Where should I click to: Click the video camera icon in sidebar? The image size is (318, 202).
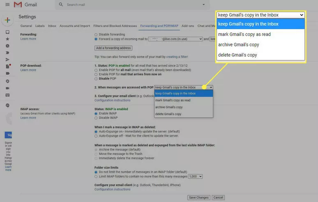pos(7,88)
